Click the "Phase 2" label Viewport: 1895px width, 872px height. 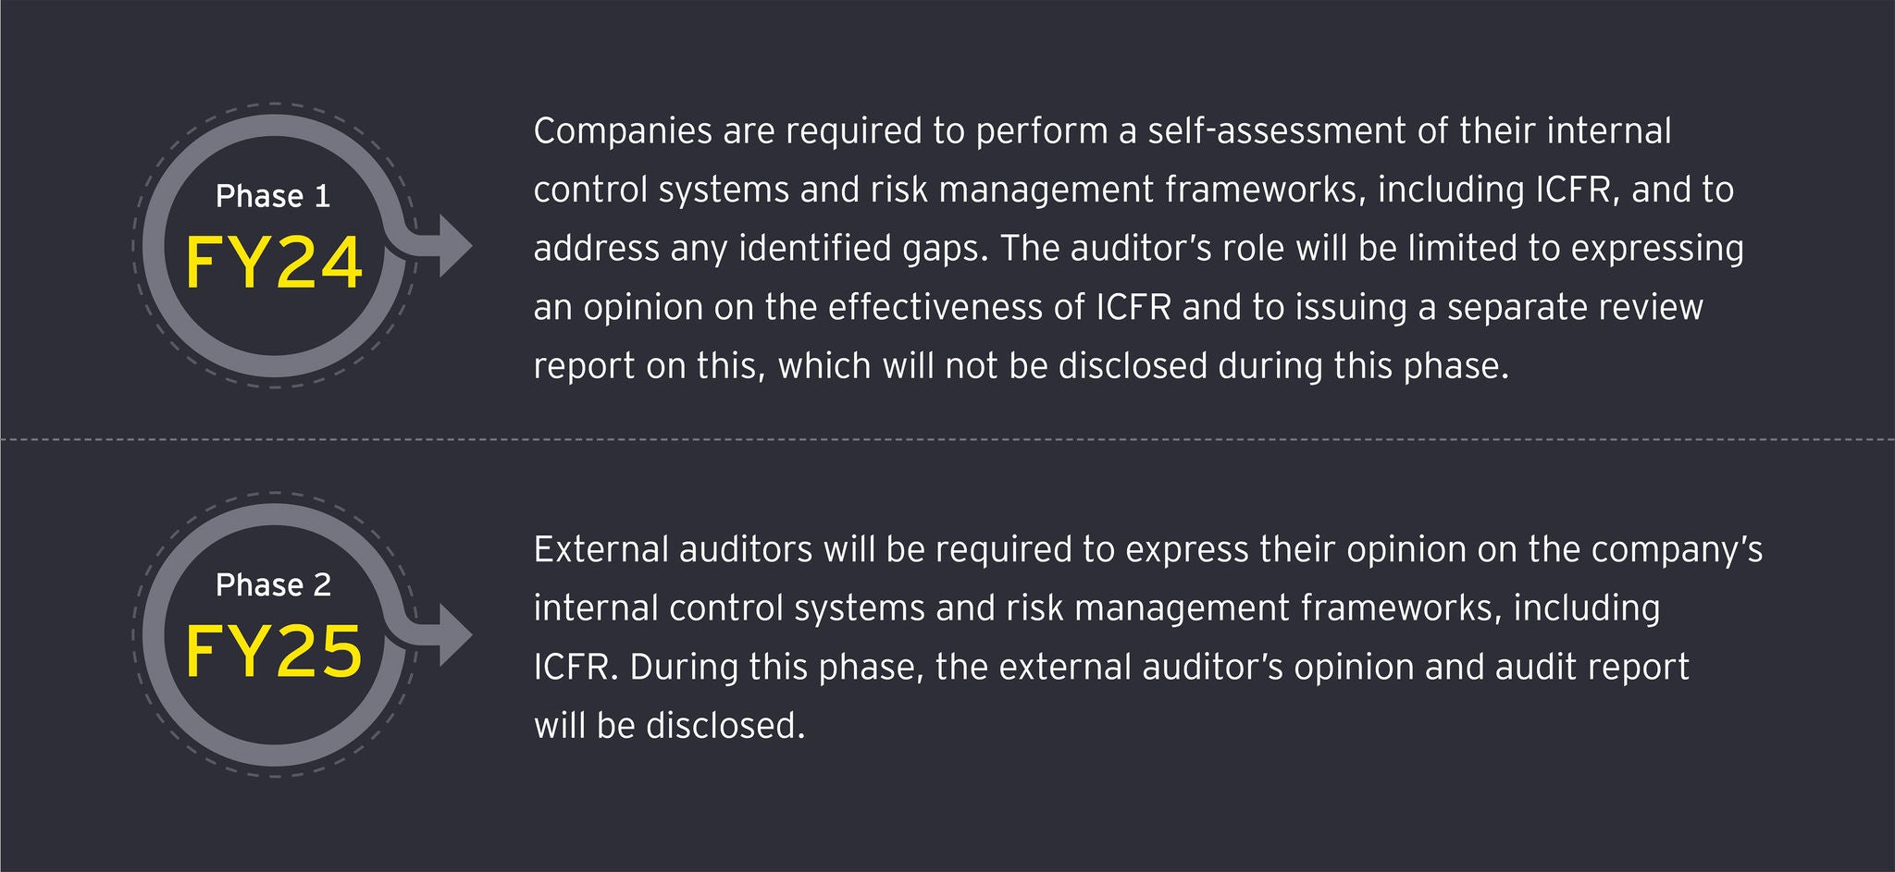(273, 585)
